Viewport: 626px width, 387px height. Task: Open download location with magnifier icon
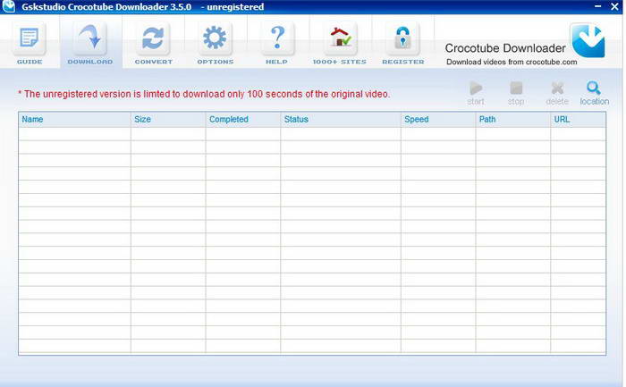click(x=595, y=93)
